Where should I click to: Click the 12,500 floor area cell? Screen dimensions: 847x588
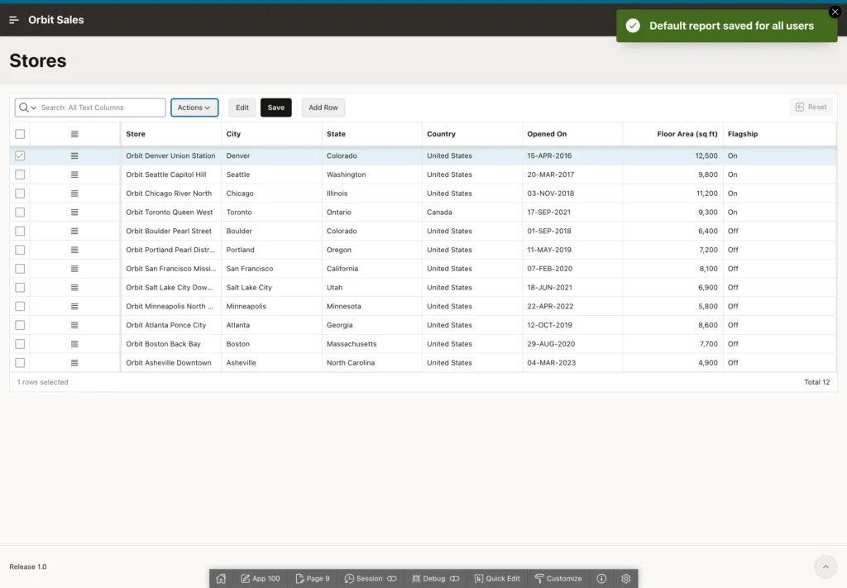[x=672, y=155]
